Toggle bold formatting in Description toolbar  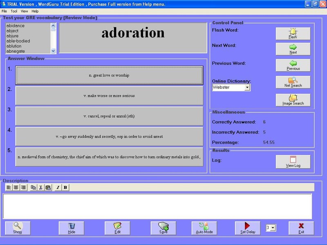click(x=65, y=187)
